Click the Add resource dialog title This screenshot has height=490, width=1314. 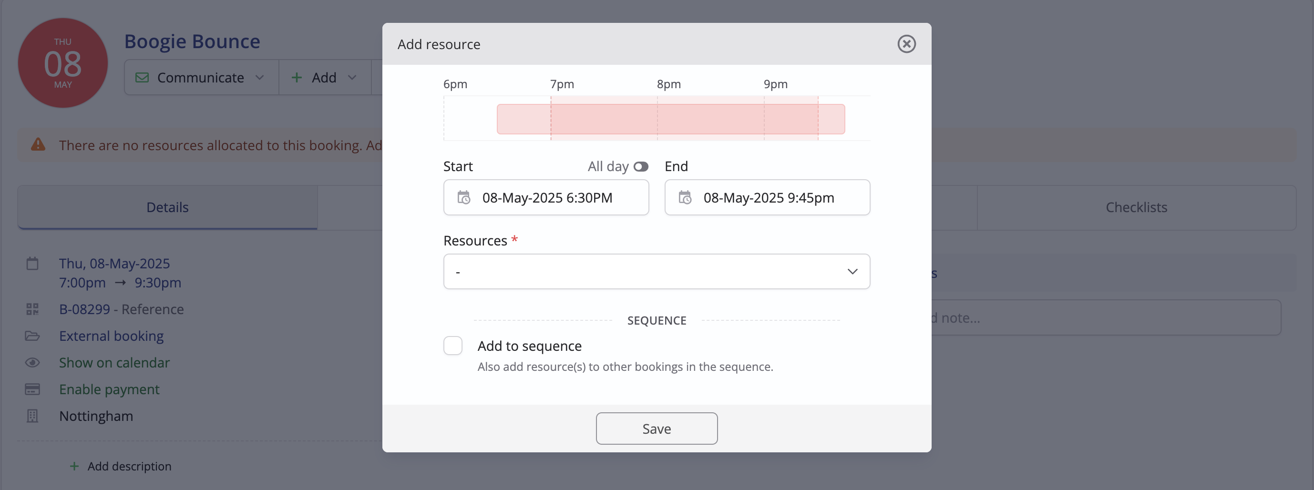click(x=439, y=44)
